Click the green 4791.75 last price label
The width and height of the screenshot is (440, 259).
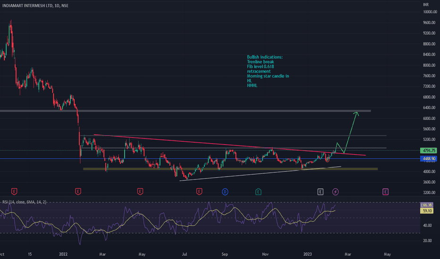point(428,151)
